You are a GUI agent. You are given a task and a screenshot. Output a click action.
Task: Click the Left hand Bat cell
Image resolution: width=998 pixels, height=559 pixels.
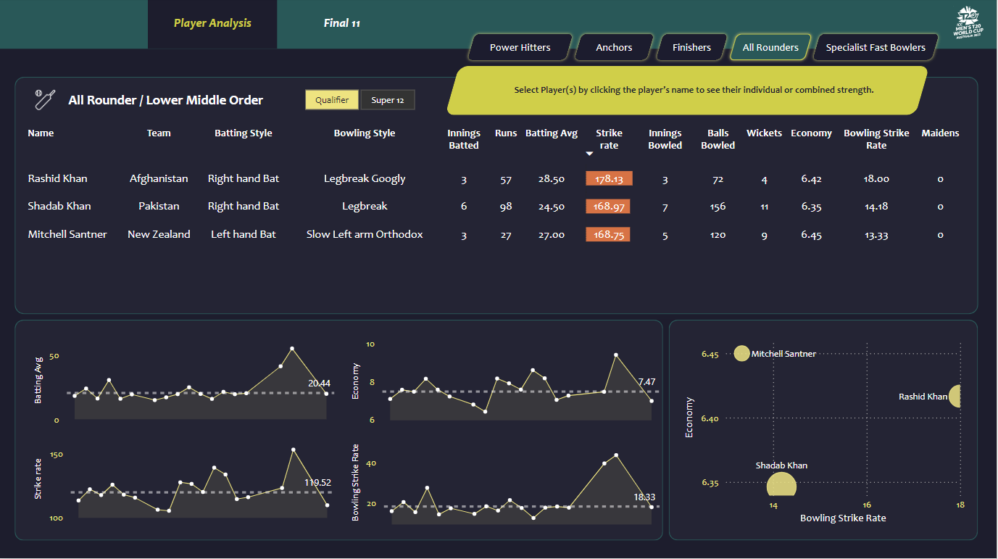click(x=244, y=235)
